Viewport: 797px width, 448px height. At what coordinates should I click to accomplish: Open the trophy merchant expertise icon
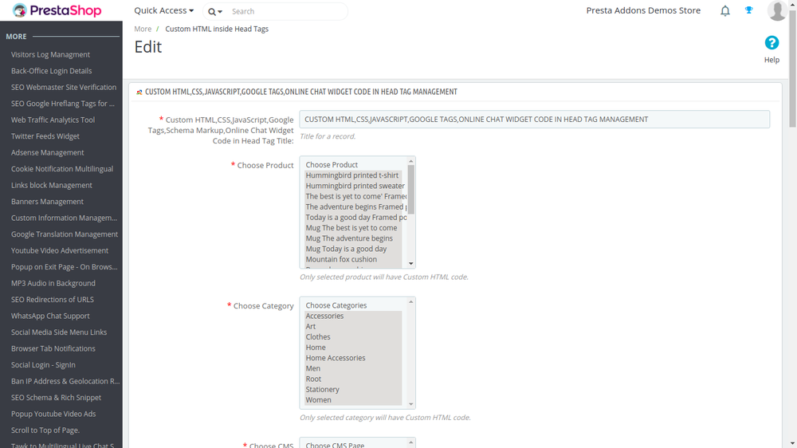748,10
